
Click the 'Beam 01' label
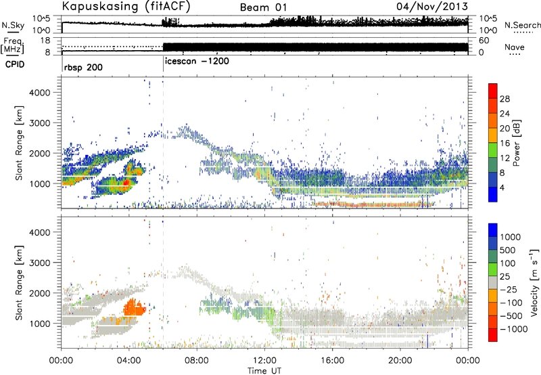(263, 7)
